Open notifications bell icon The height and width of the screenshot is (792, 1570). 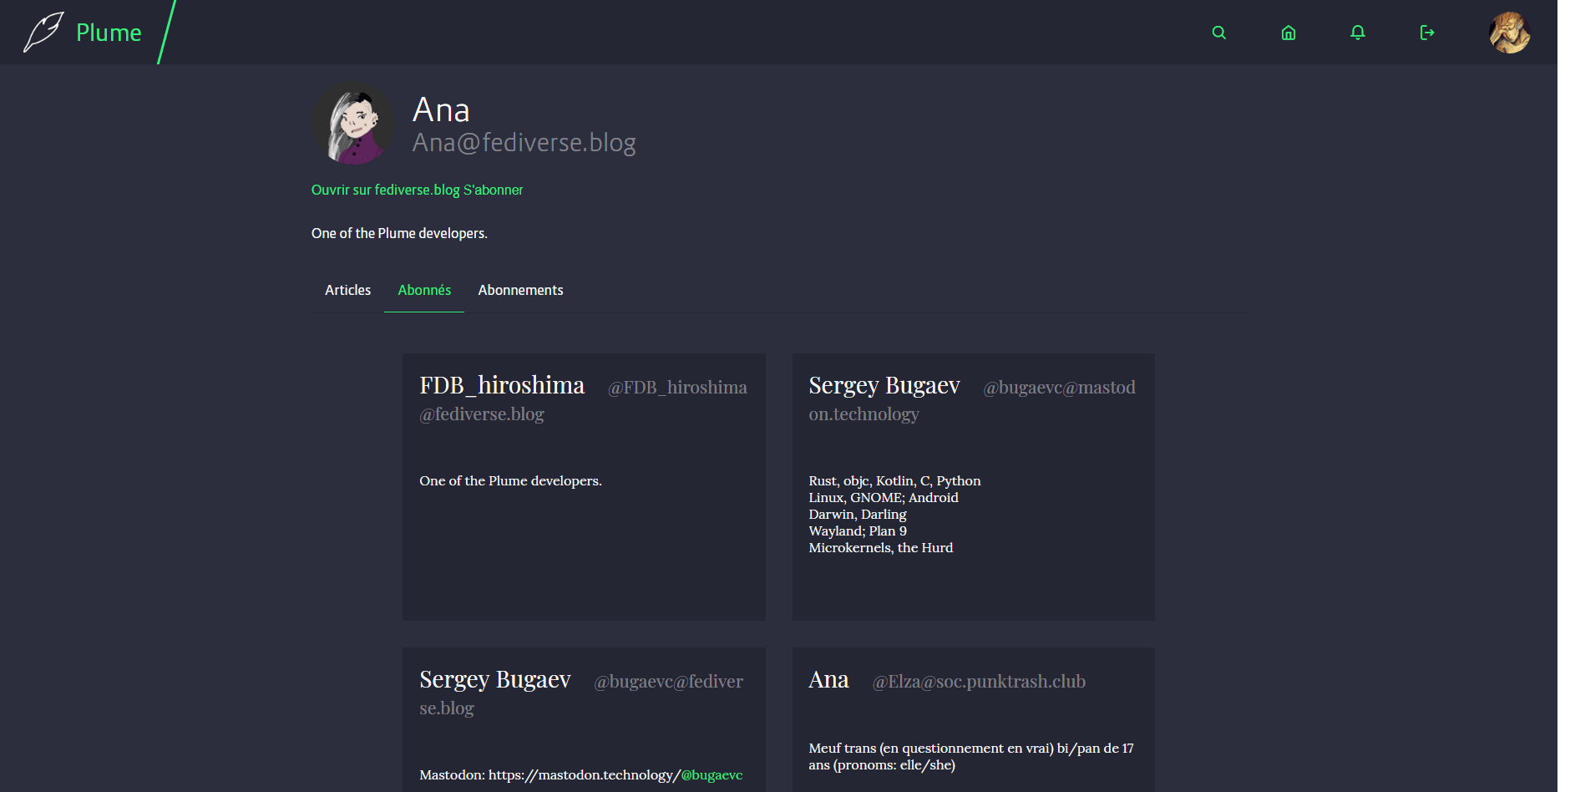[1358, 33]
